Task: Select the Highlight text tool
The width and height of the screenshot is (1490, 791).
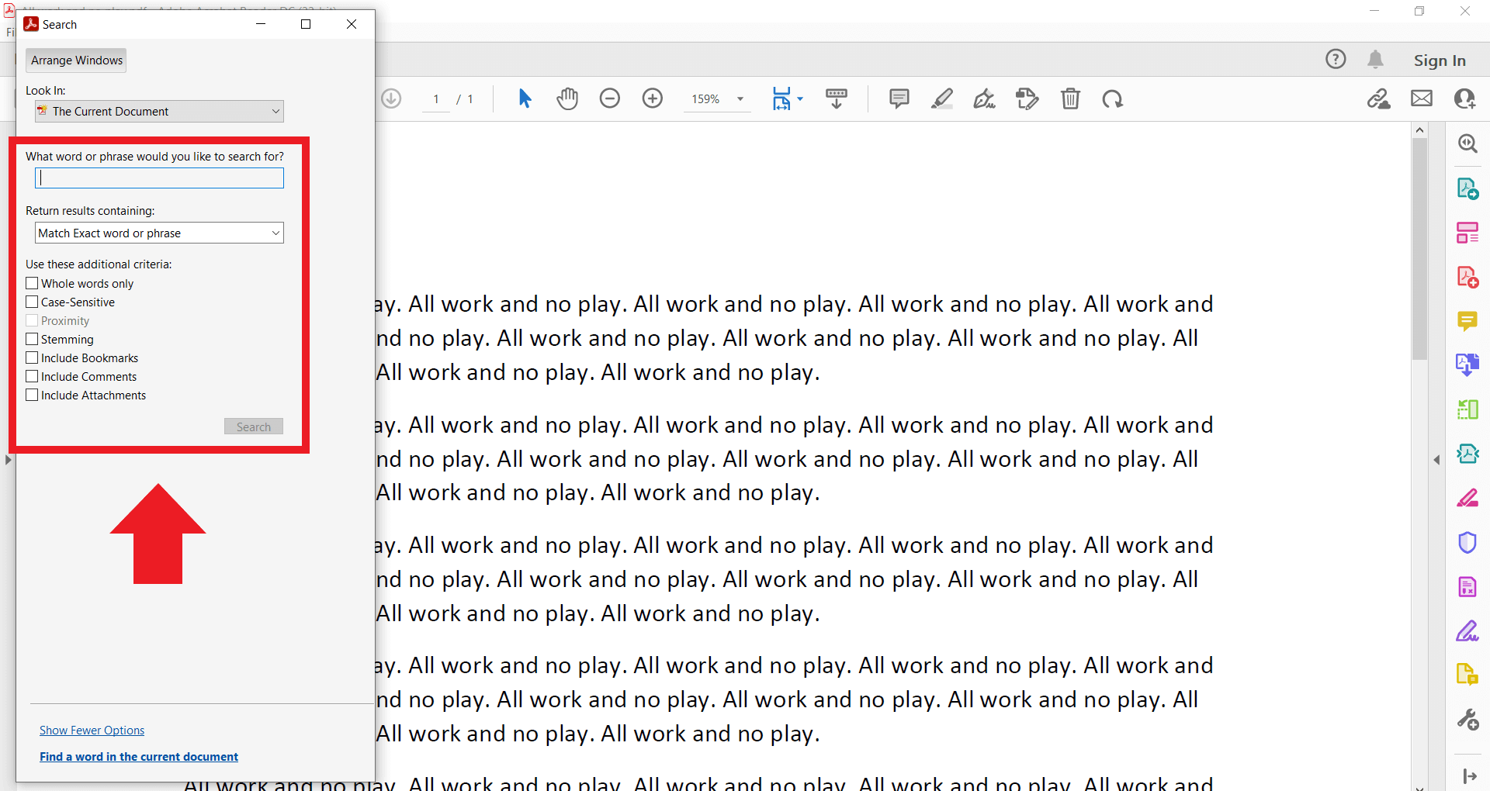Action: [942, 98]
